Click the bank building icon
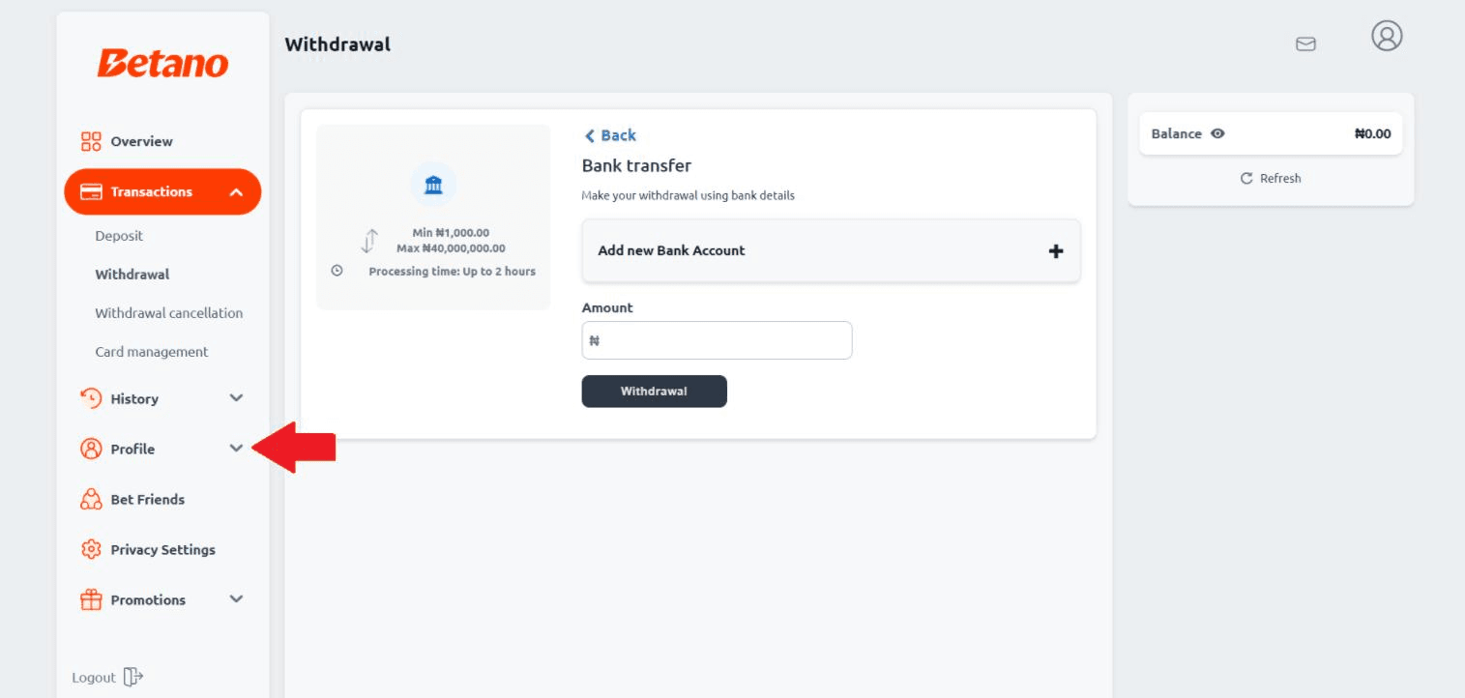Screen dimensions: 1465x698 (x=433, y=185)
